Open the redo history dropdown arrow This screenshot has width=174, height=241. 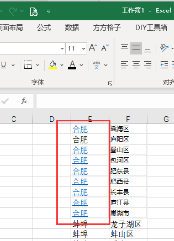[x=22, y=11]
